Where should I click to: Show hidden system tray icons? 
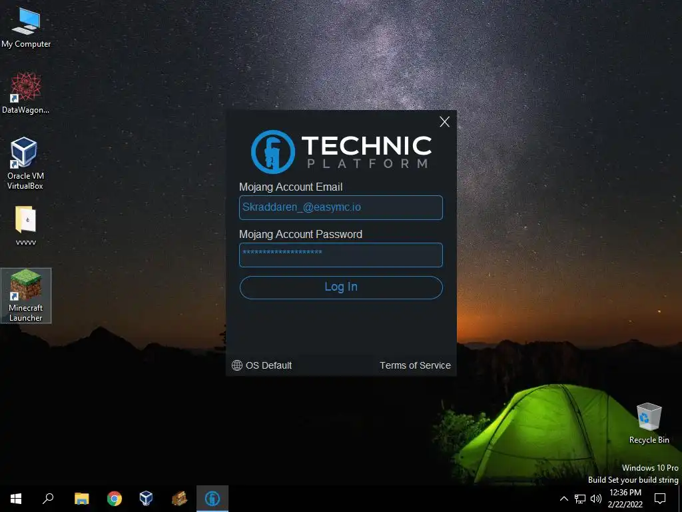(563, 499)
